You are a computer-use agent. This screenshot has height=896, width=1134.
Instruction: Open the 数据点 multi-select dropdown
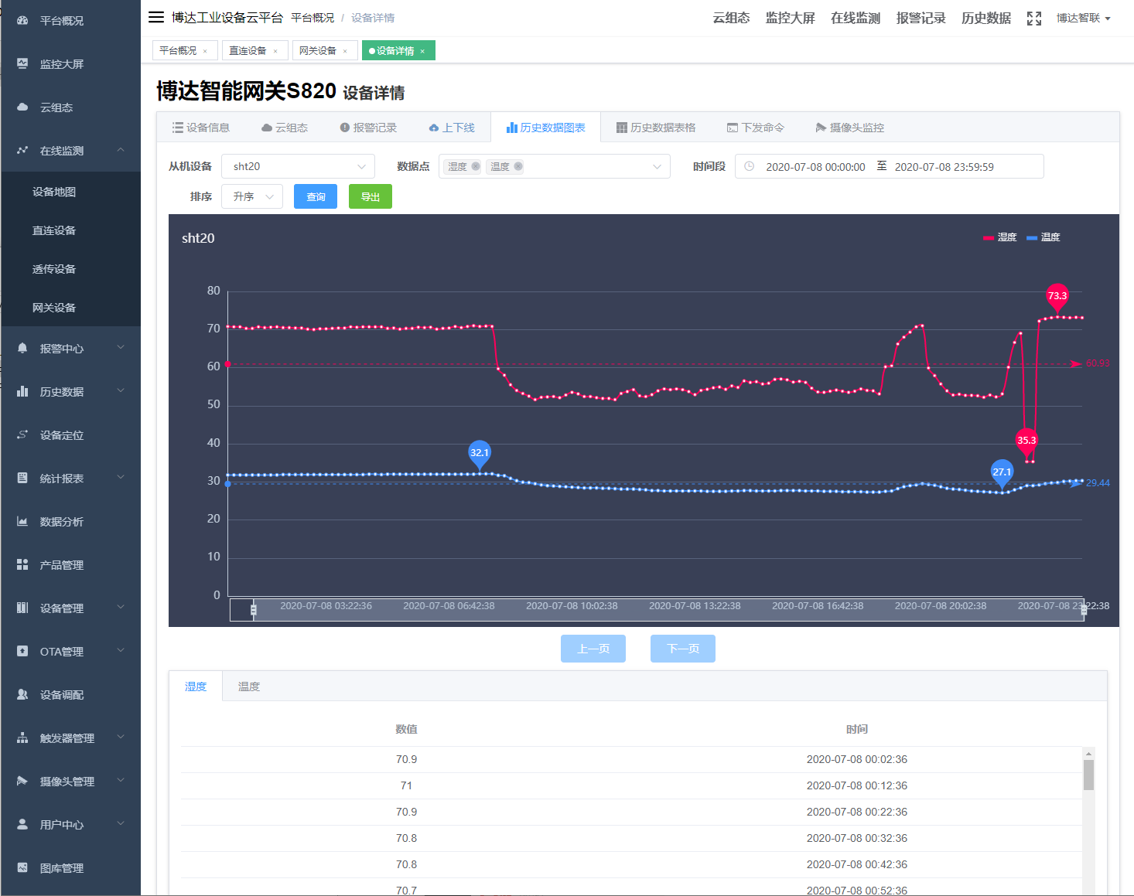[554, 166]
